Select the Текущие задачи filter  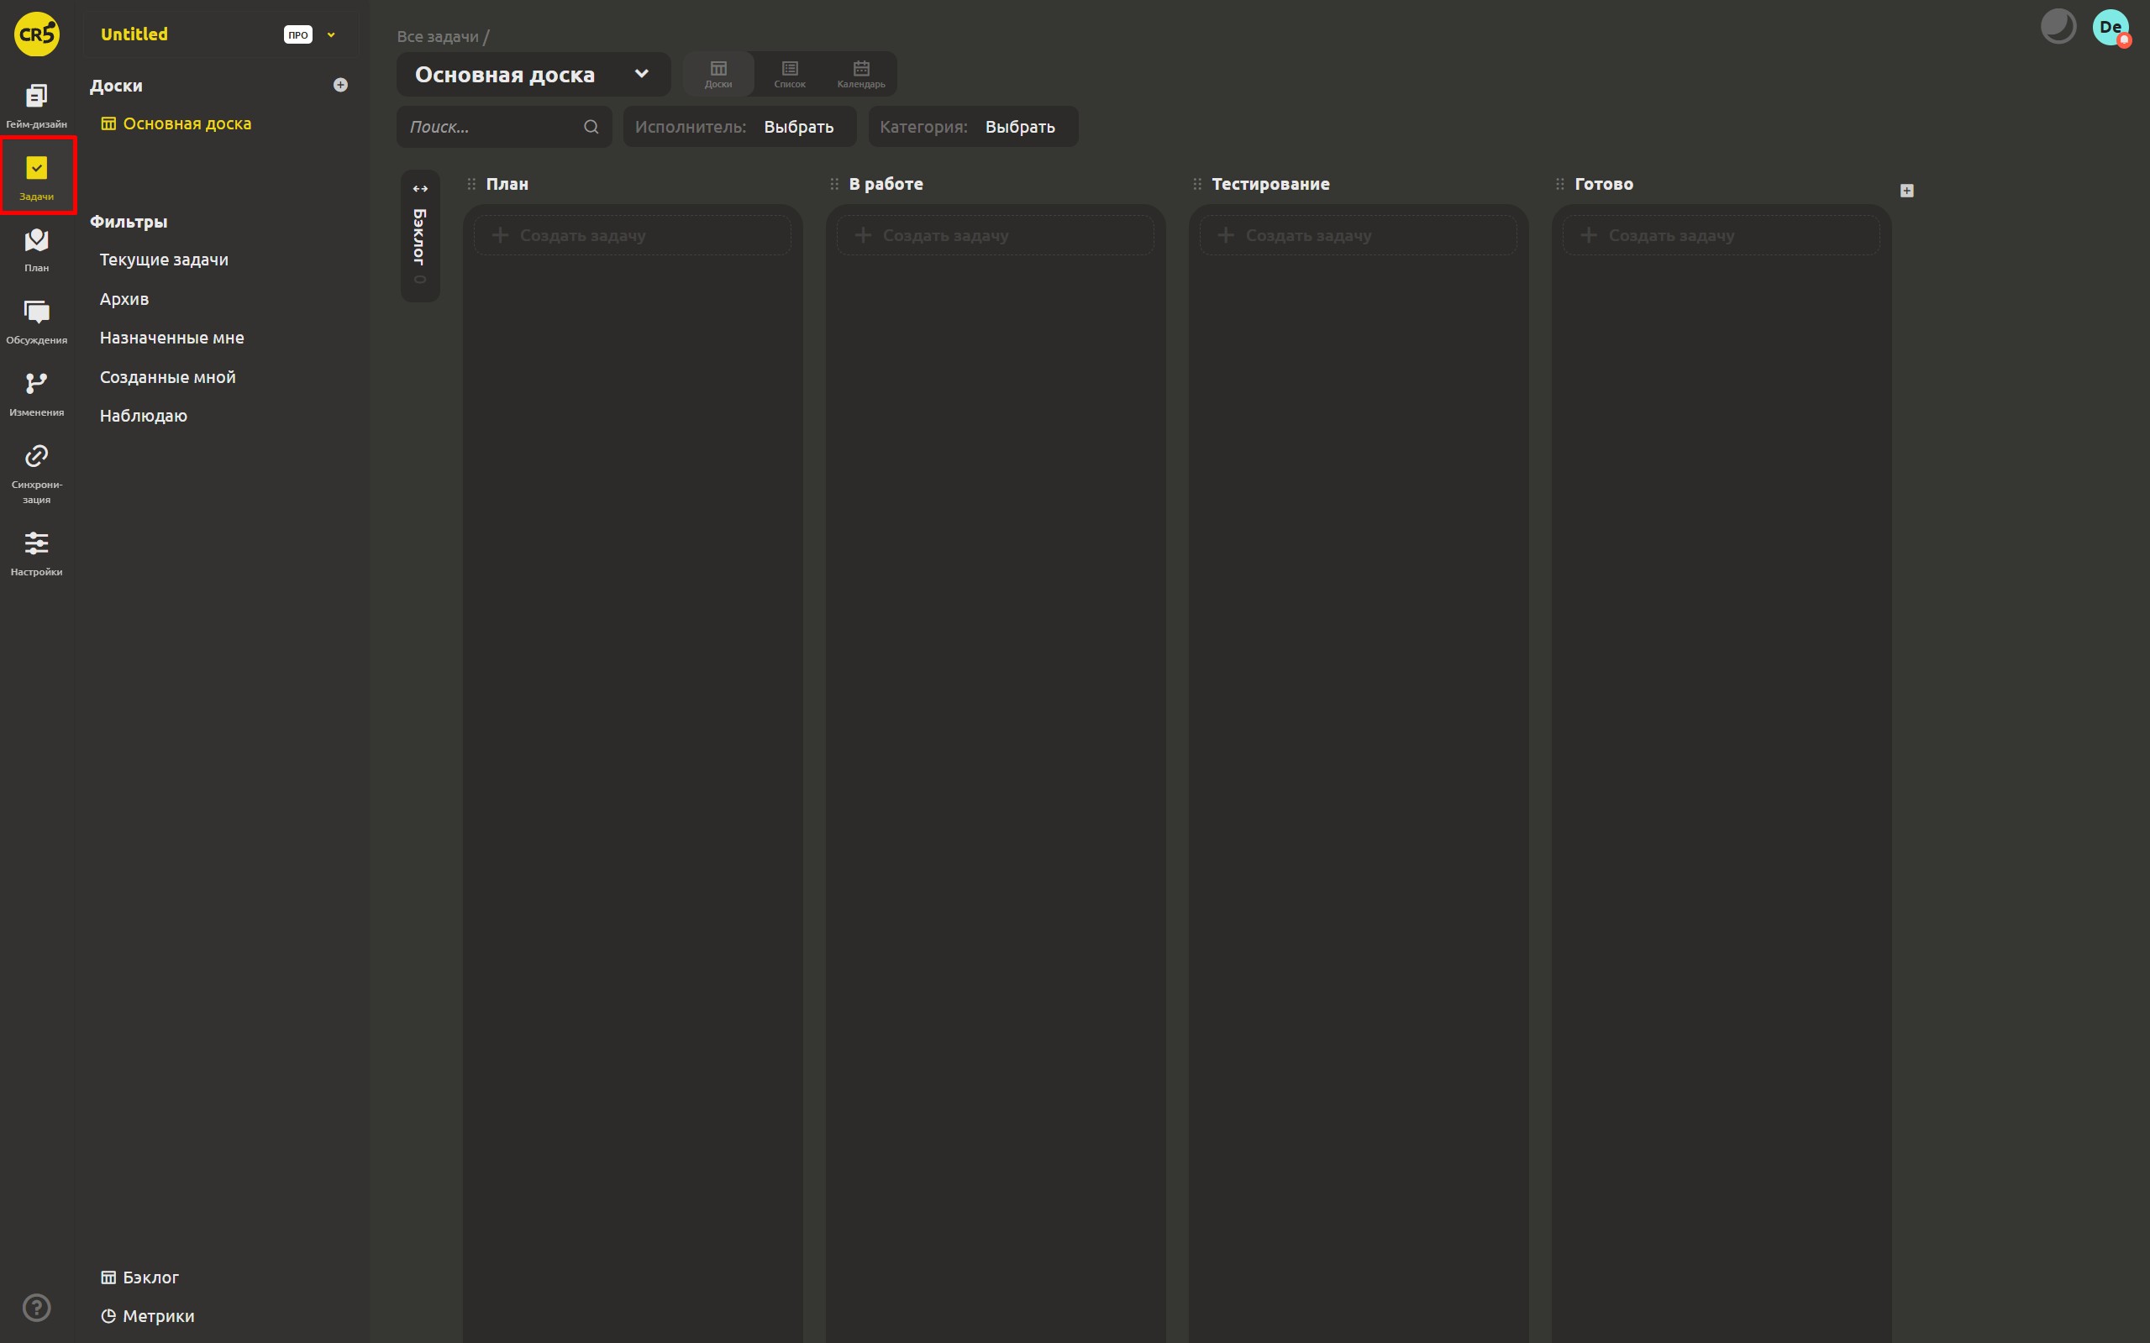[165, 260]
